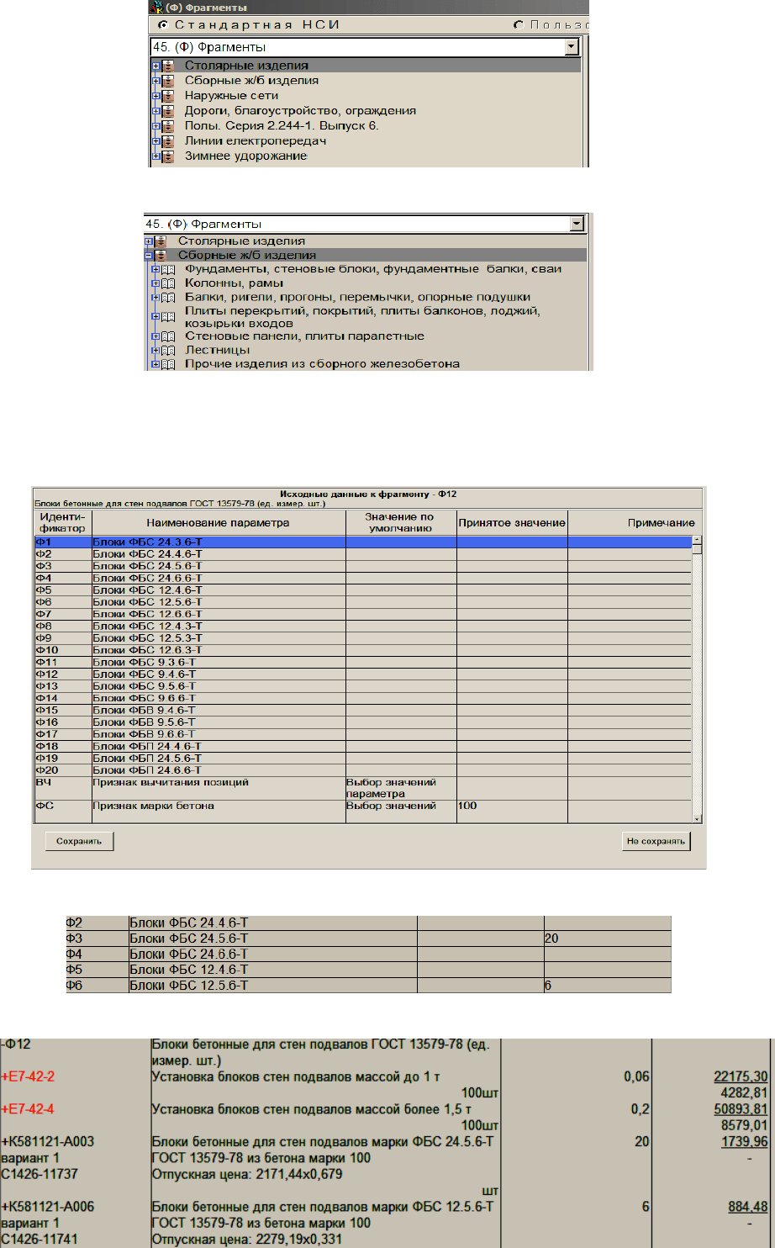Expand the Дороги, благоустройство, ограждения node
This screenshot has height=1248, width=775.
tap(156, 111)
